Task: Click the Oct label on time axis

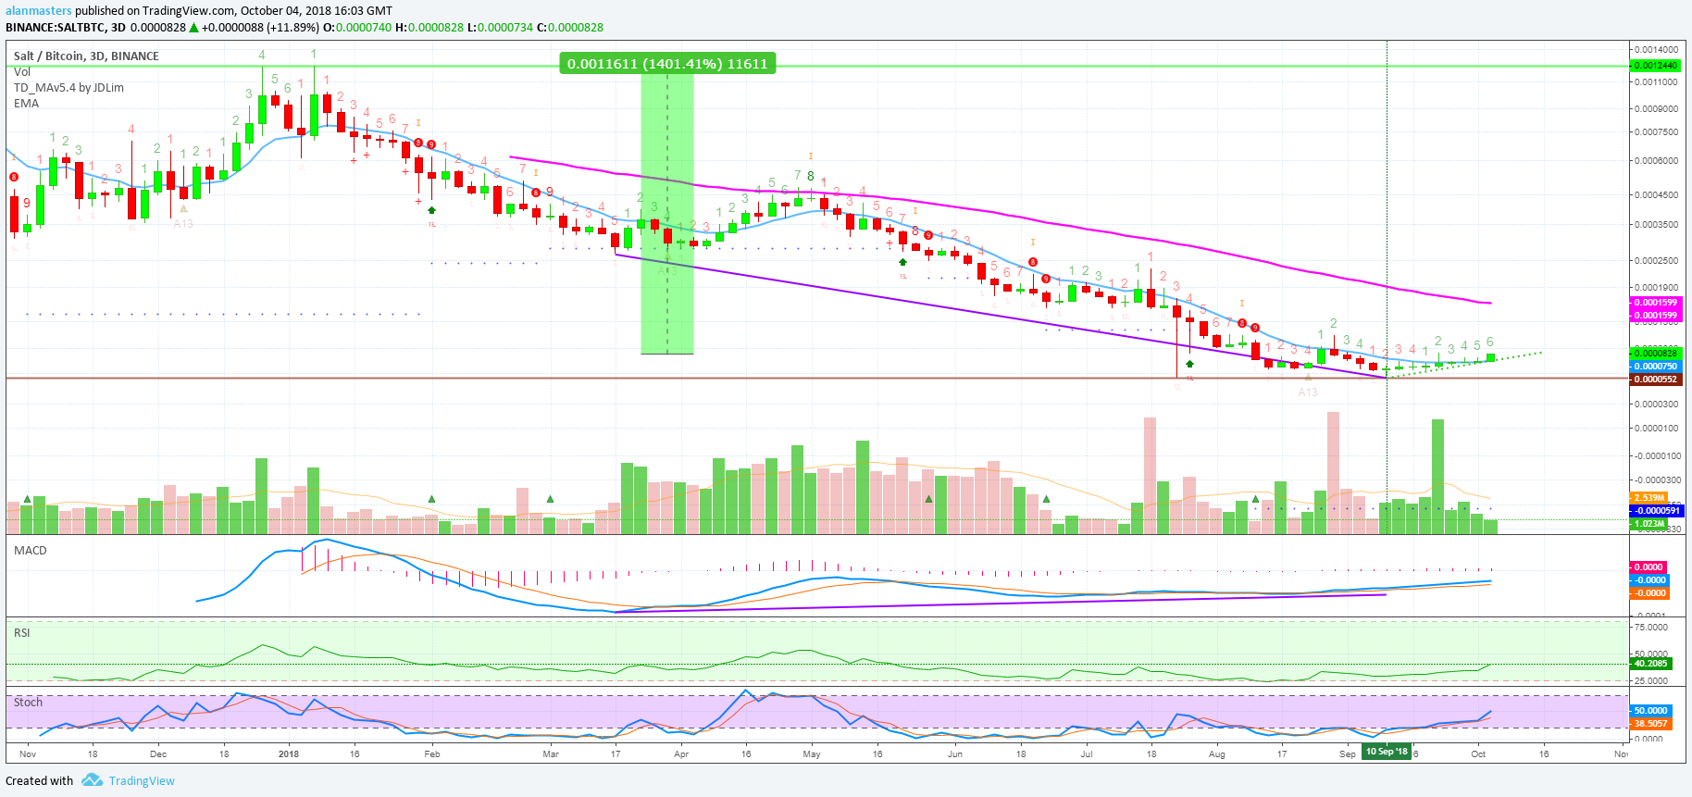Action: click(1478, 753)
